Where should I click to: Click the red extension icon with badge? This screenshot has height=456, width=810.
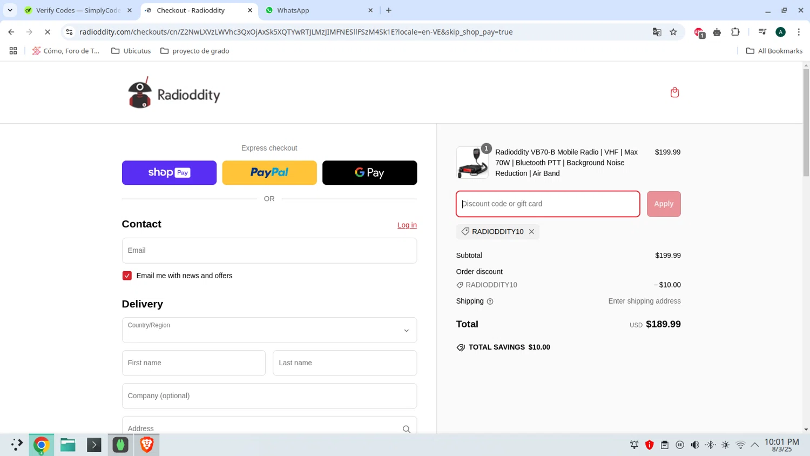699,32
